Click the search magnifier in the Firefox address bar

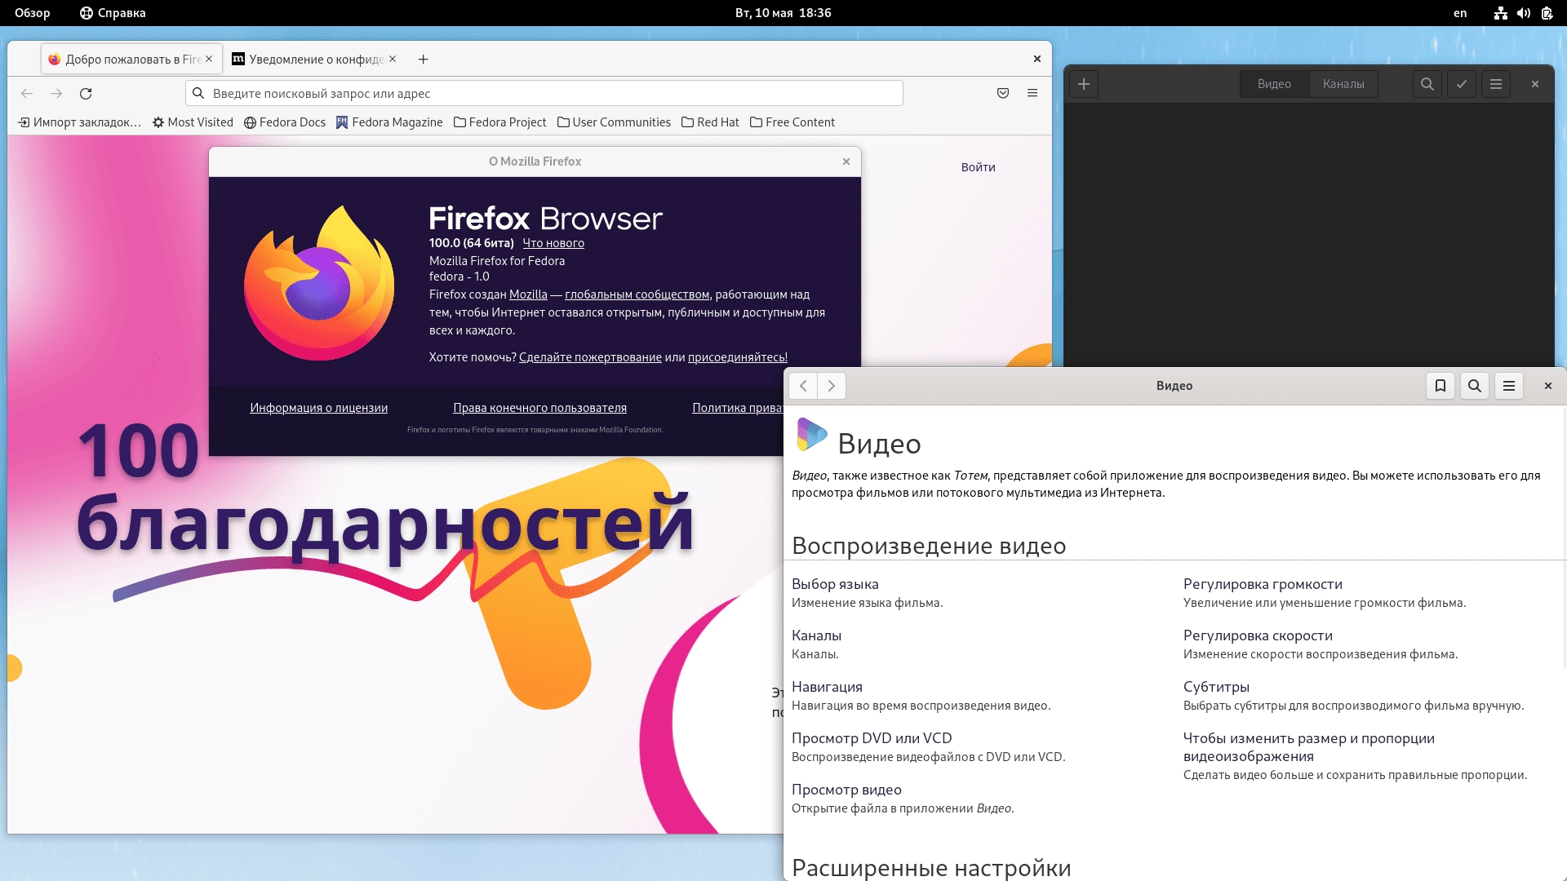point(198,93)
